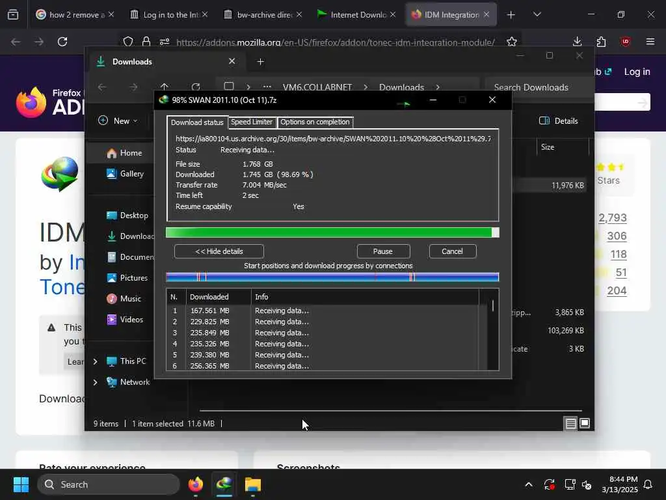The width and height of the screenshot is (666, 500).
Task: Open Pictures folder in File Explorer sidebar
Action: [127, 278]
